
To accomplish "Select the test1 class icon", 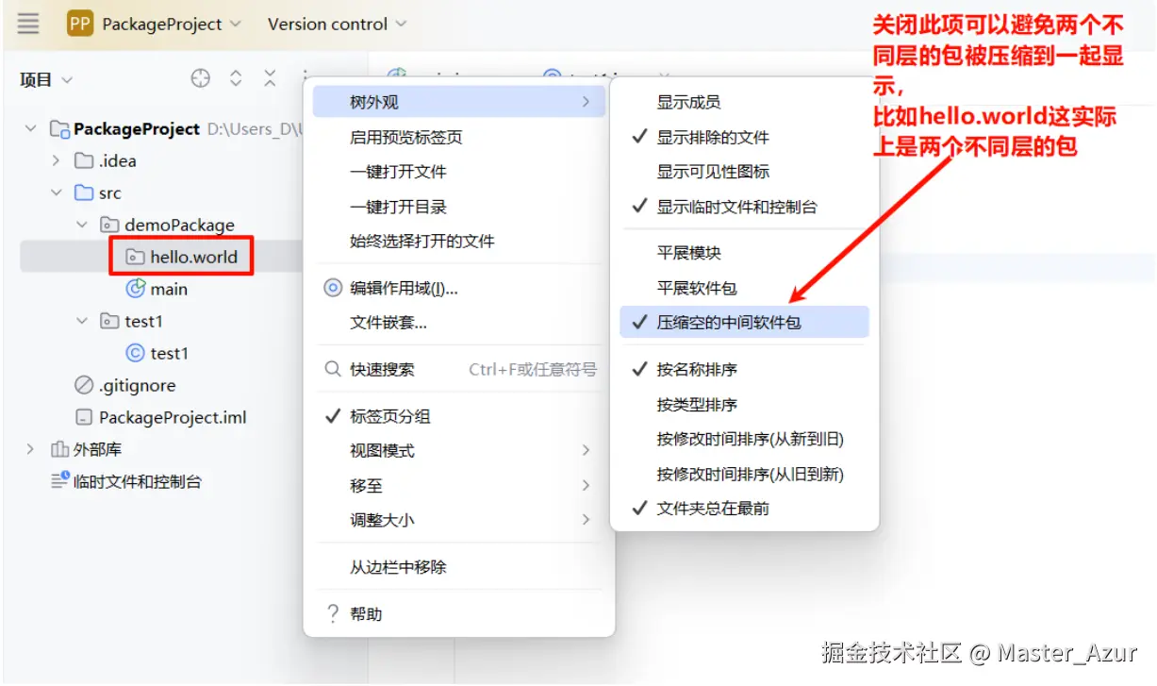I will 135,353.
